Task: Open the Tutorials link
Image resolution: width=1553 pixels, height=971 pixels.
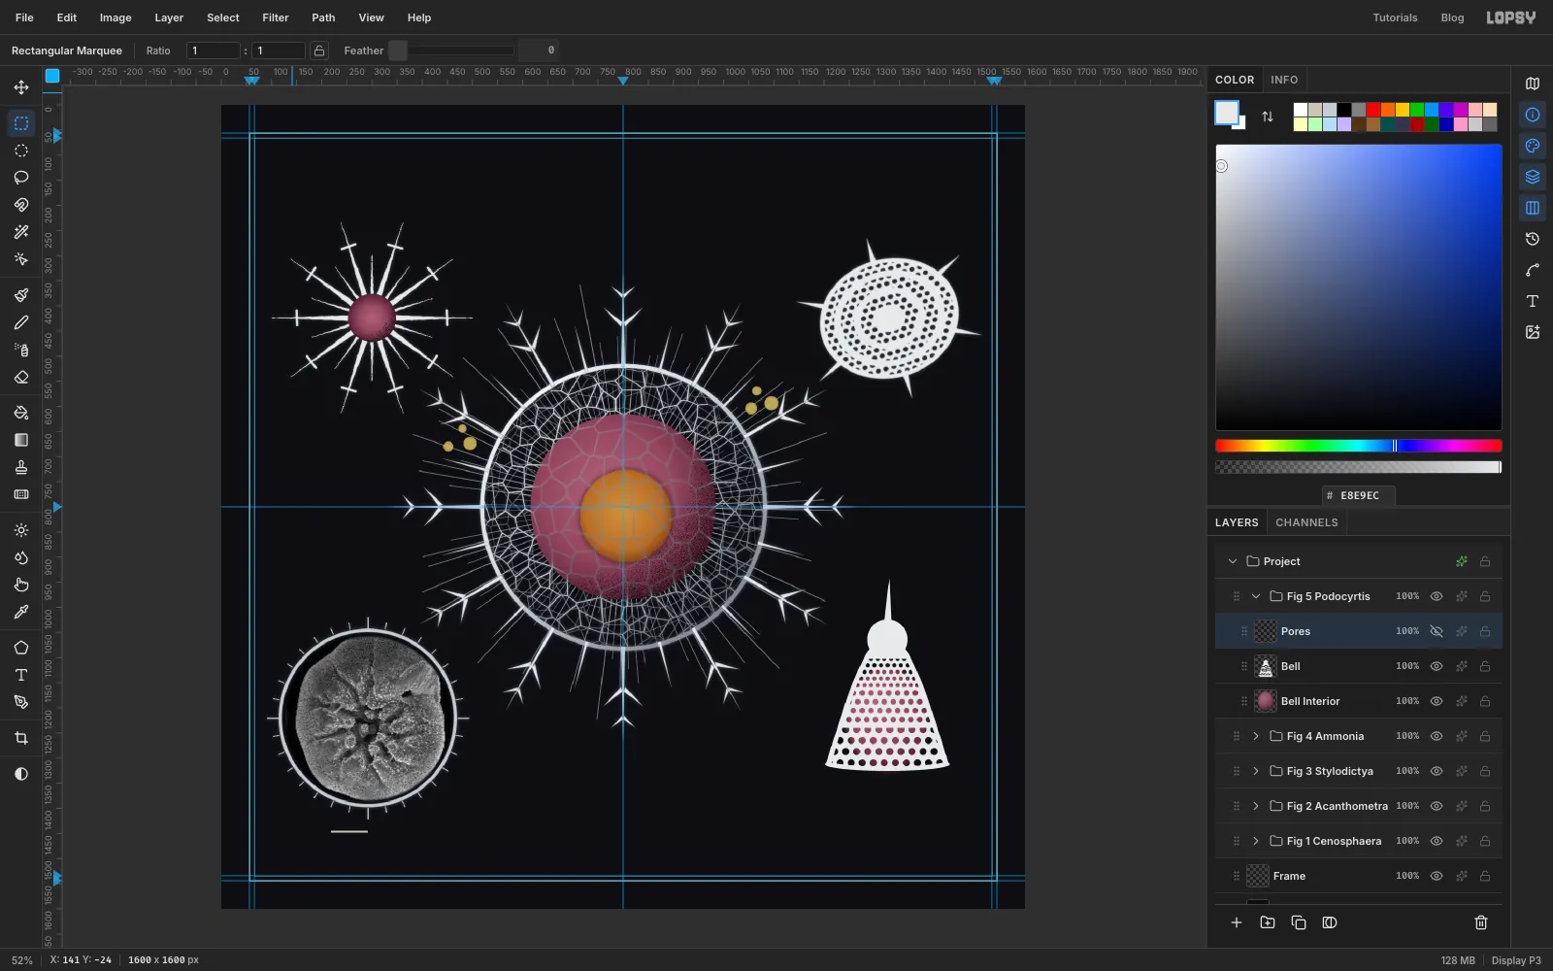Action: coord(1395,17)
